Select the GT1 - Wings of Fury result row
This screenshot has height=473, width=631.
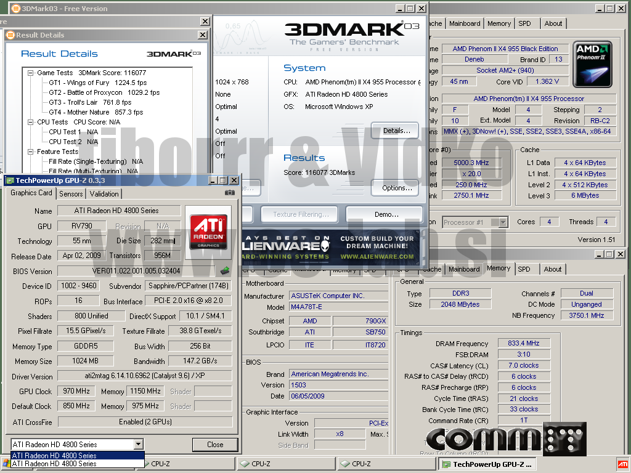(x=98, y=83)
